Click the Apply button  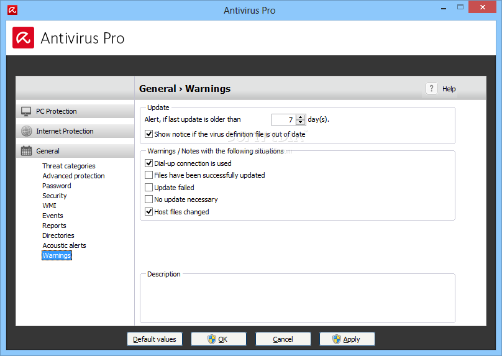[x=347, y=339]
